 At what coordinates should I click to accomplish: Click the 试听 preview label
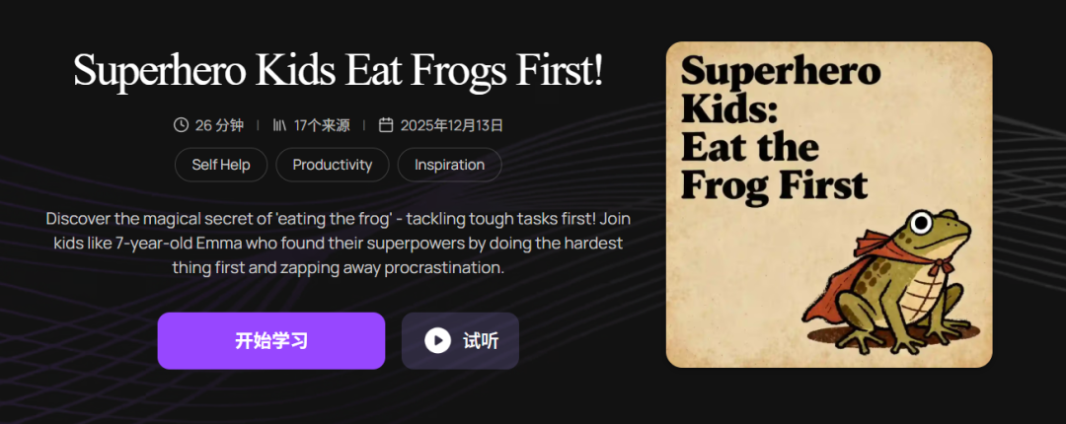point(481,341)
